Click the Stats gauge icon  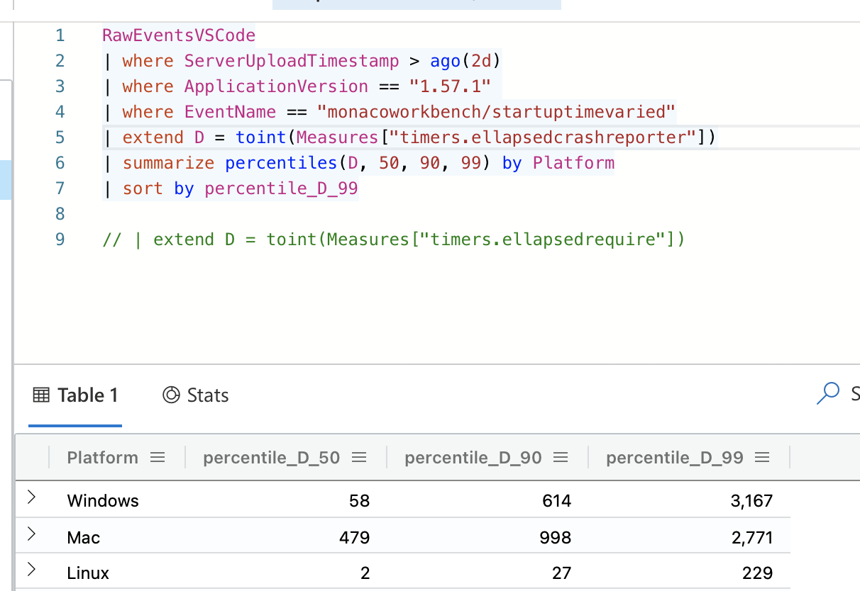(170, 395)
